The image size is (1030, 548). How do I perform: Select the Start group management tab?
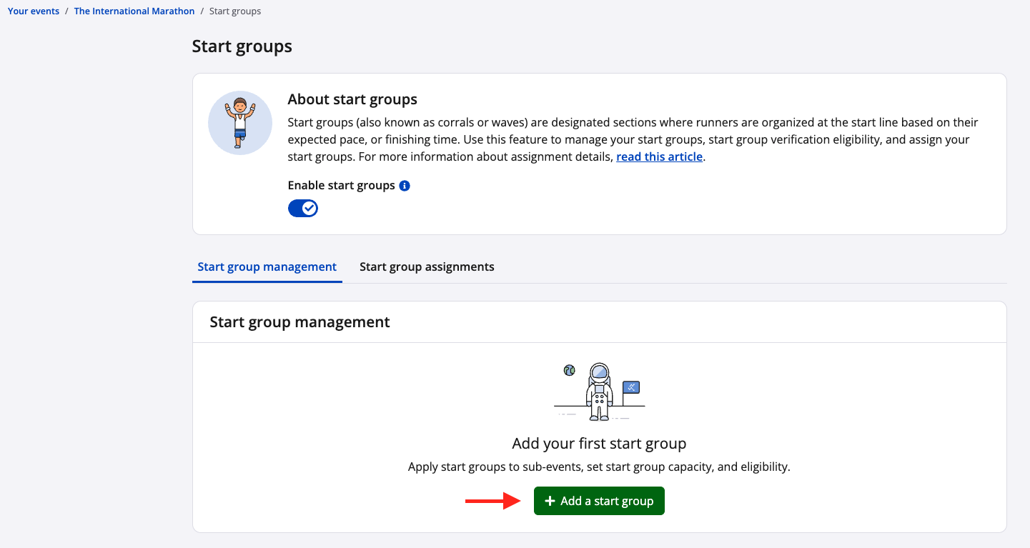[x=267, y=266]
